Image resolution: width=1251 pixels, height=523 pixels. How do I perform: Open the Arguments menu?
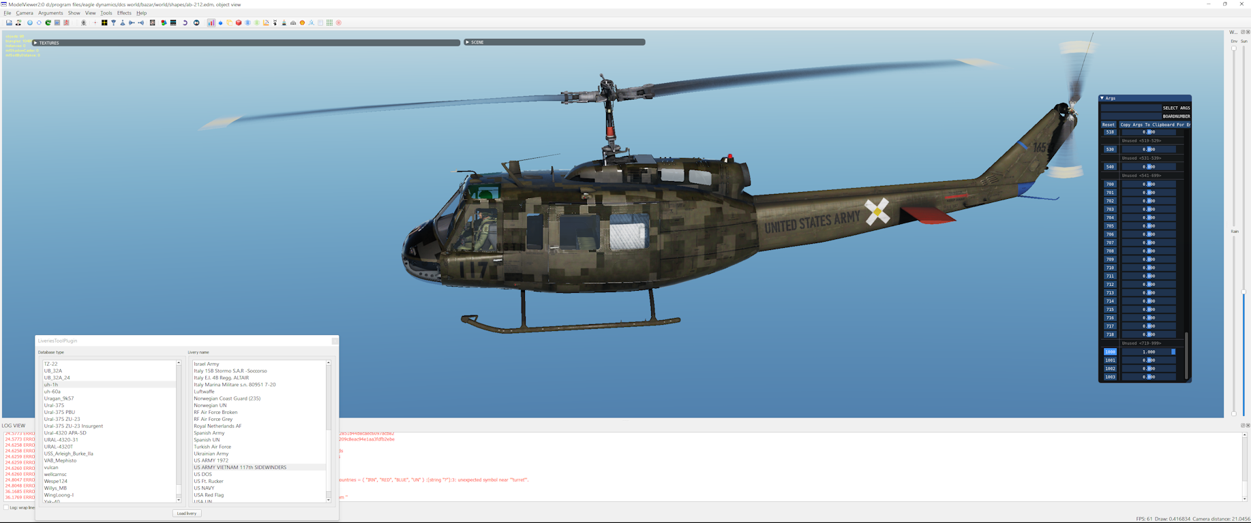point(50,13)
